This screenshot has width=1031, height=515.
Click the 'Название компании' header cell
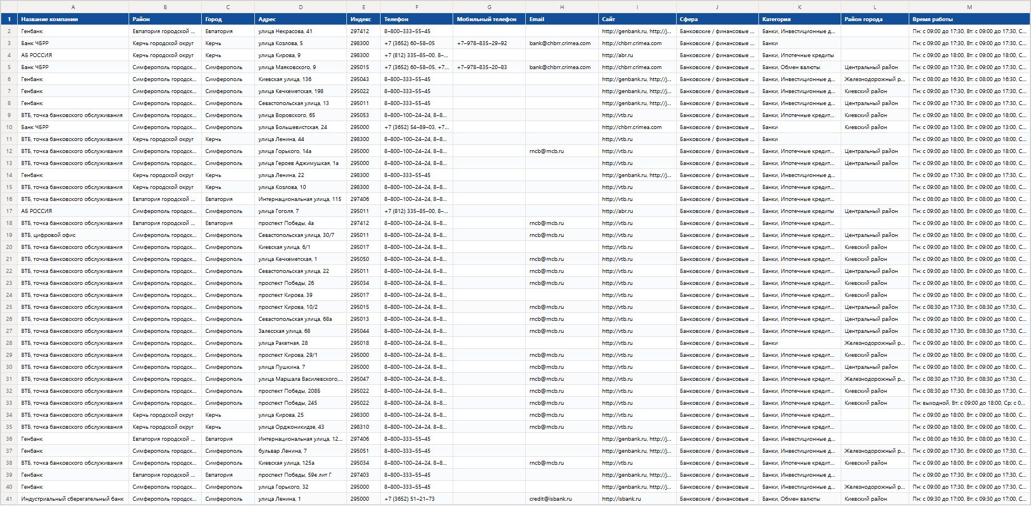coord(73,19)
